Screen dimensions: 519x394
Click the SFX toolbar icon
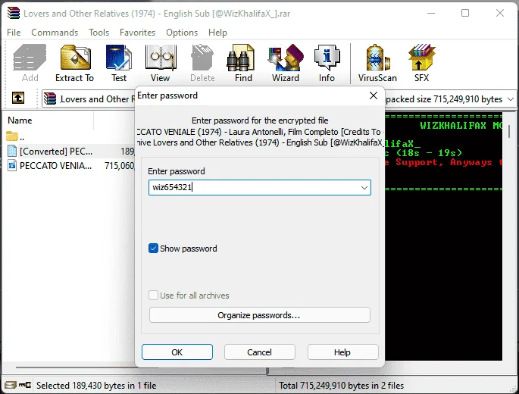(422, 63)
